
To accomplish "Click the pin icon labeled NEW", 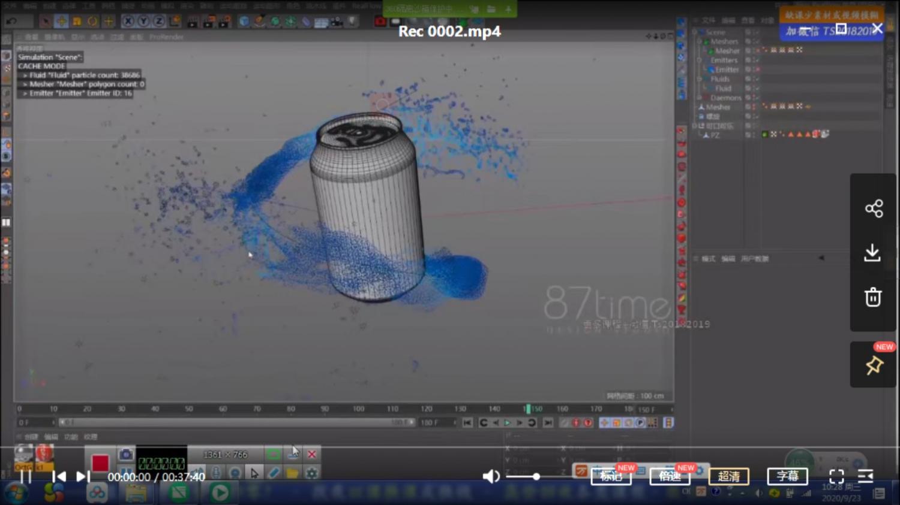I will pyautogui.click(x=874, y=365).
